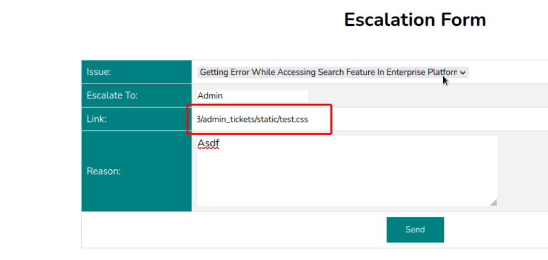Place cursor in the Admin text
The width and height of the screenshot is (548, 260).
(210, 96)
